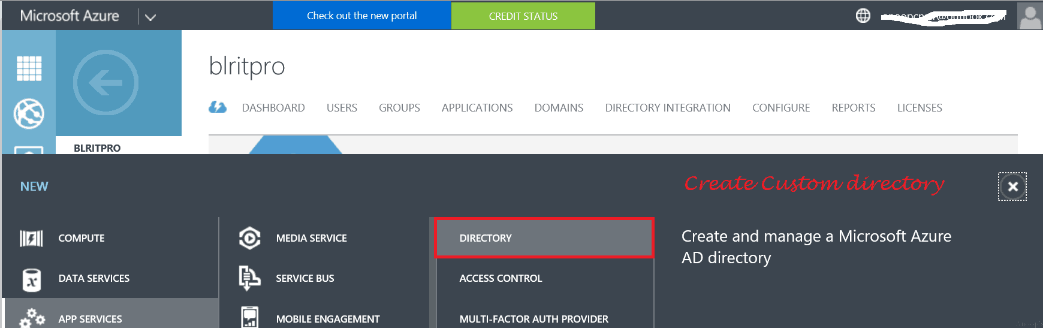The image size is (1043, 328).
Task: Switch to the Groups tab
Action: pyautogui.click(x=399, y=108)
